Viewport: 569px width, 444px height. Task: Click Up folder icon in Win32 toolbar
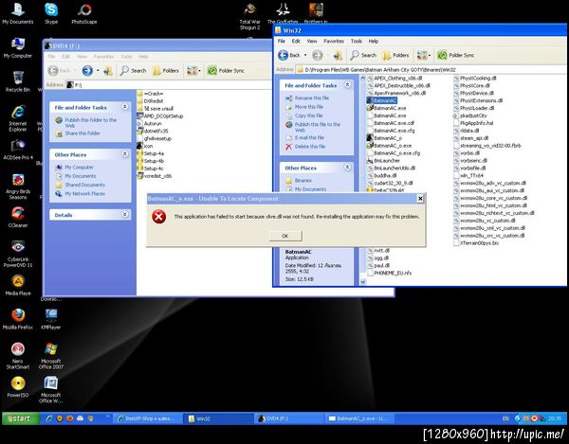[338, 55]
